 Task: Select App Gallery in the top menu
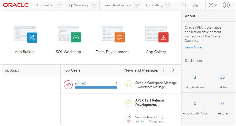coord(154,5)
